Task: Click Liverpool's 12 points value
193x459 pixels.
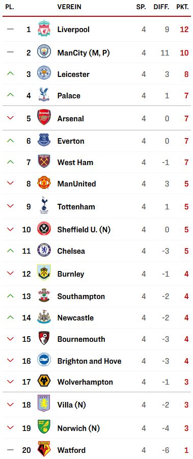Action: coord(184,29)
